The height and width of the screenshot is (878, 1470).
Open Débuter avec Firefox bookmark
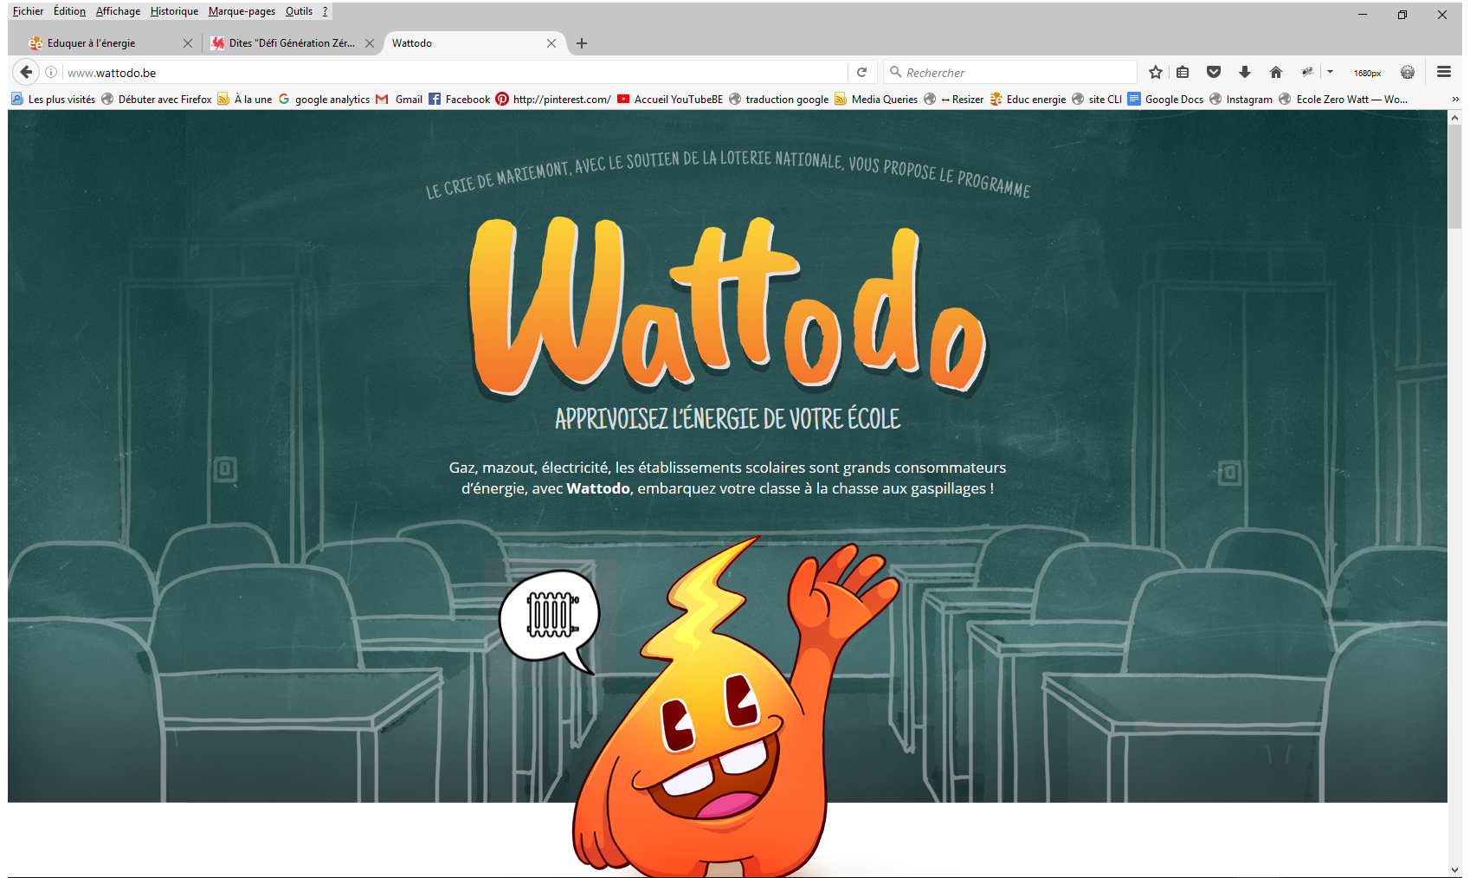click(157, 100)
